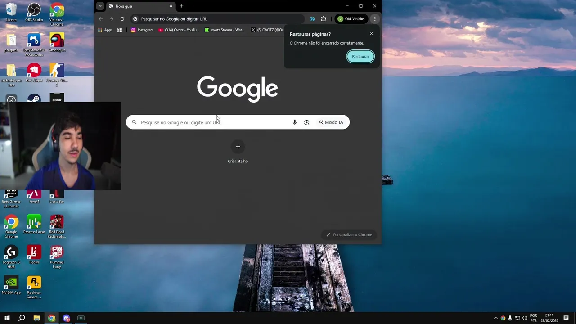Image resolution: width=576 pixels, height=324 pixels.
Task: Select RedM desktop icon
Action: coord(34,255)
